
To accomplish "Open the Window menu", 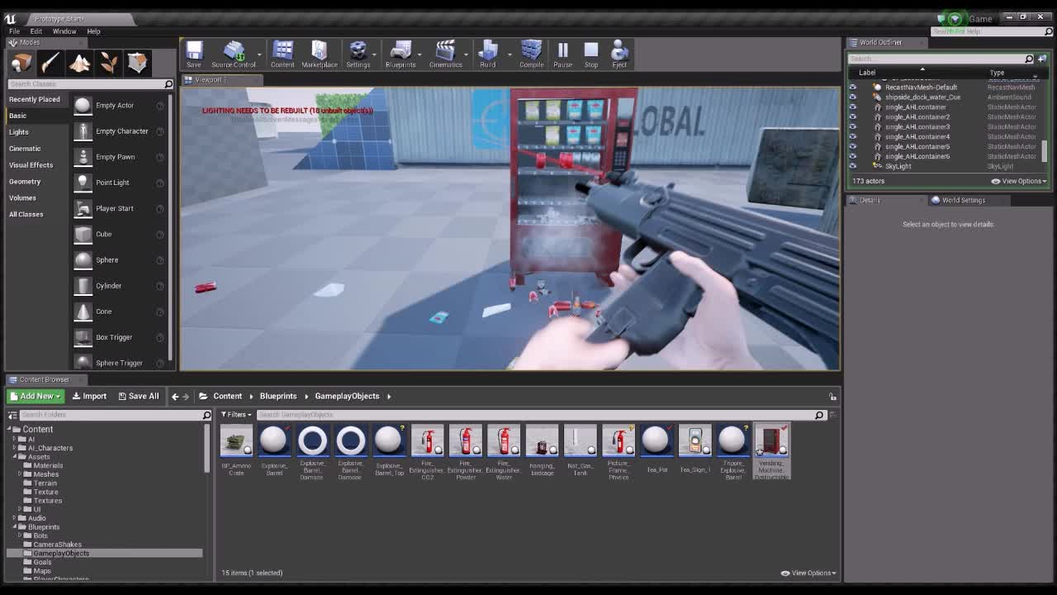I will (64, 31).
